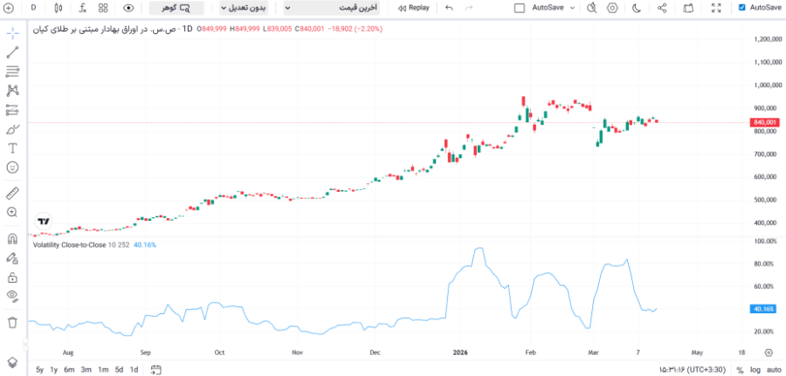This screenshot has height=376, width=786.
Task: Redo the chart action
Action: pyautogui.click(x=469, y=8)
